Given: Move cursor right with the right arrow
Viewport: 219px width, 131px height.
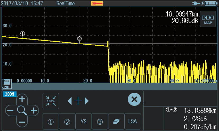Looking at the screenshot, I should click(86, 101).
